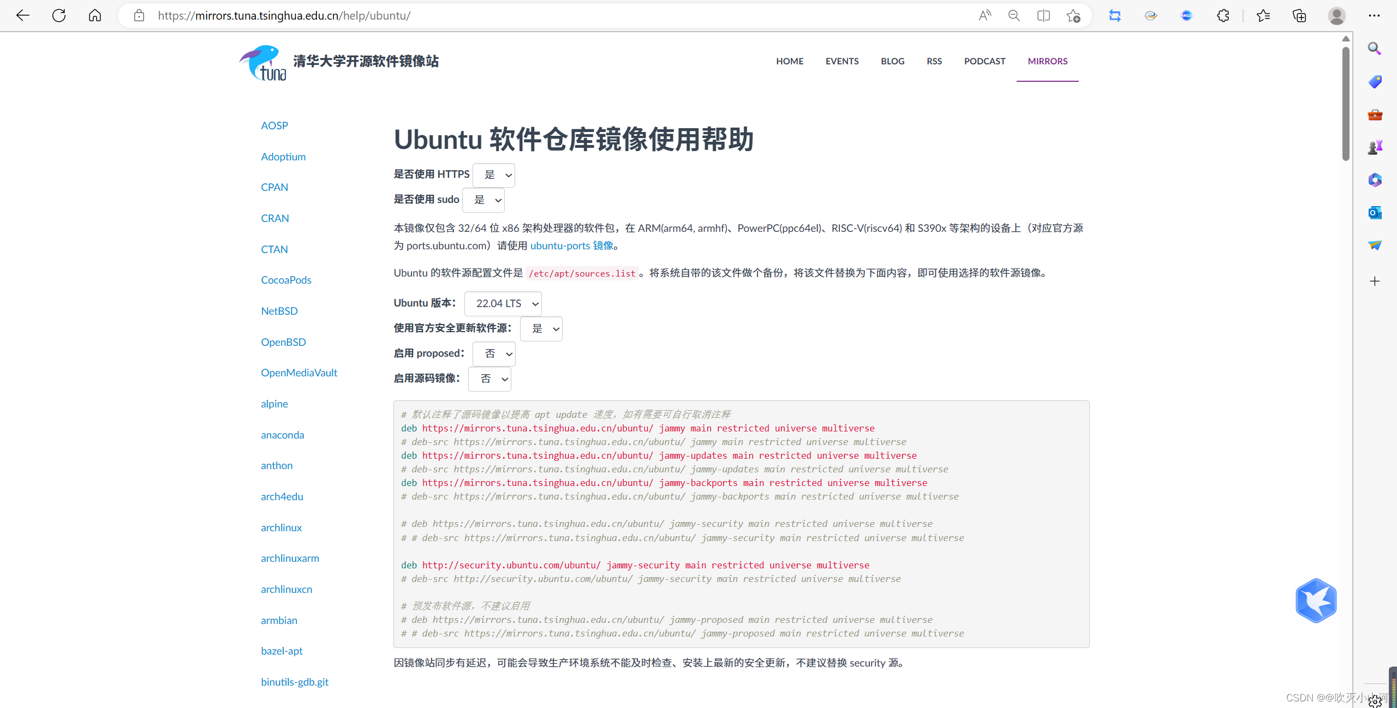Open the sidebar Games chess icon
Screen dimensions: 1397x708
1375,147
